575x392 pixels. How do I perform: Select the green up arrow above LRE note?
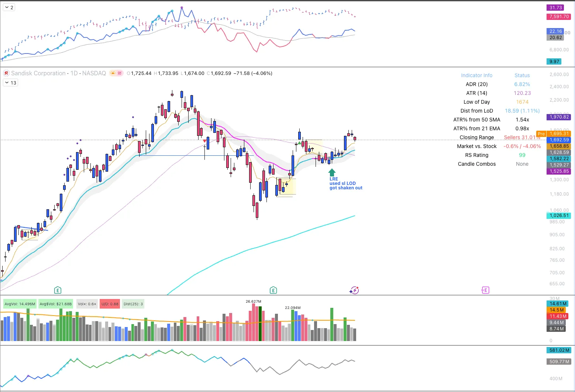(x=332, y=172)
